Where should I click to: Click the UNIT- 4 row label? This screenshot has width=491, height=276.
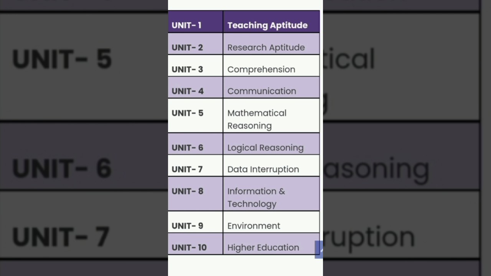187,91
